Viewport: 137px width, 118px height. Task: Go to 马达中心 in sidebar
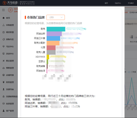click(8, 46)
